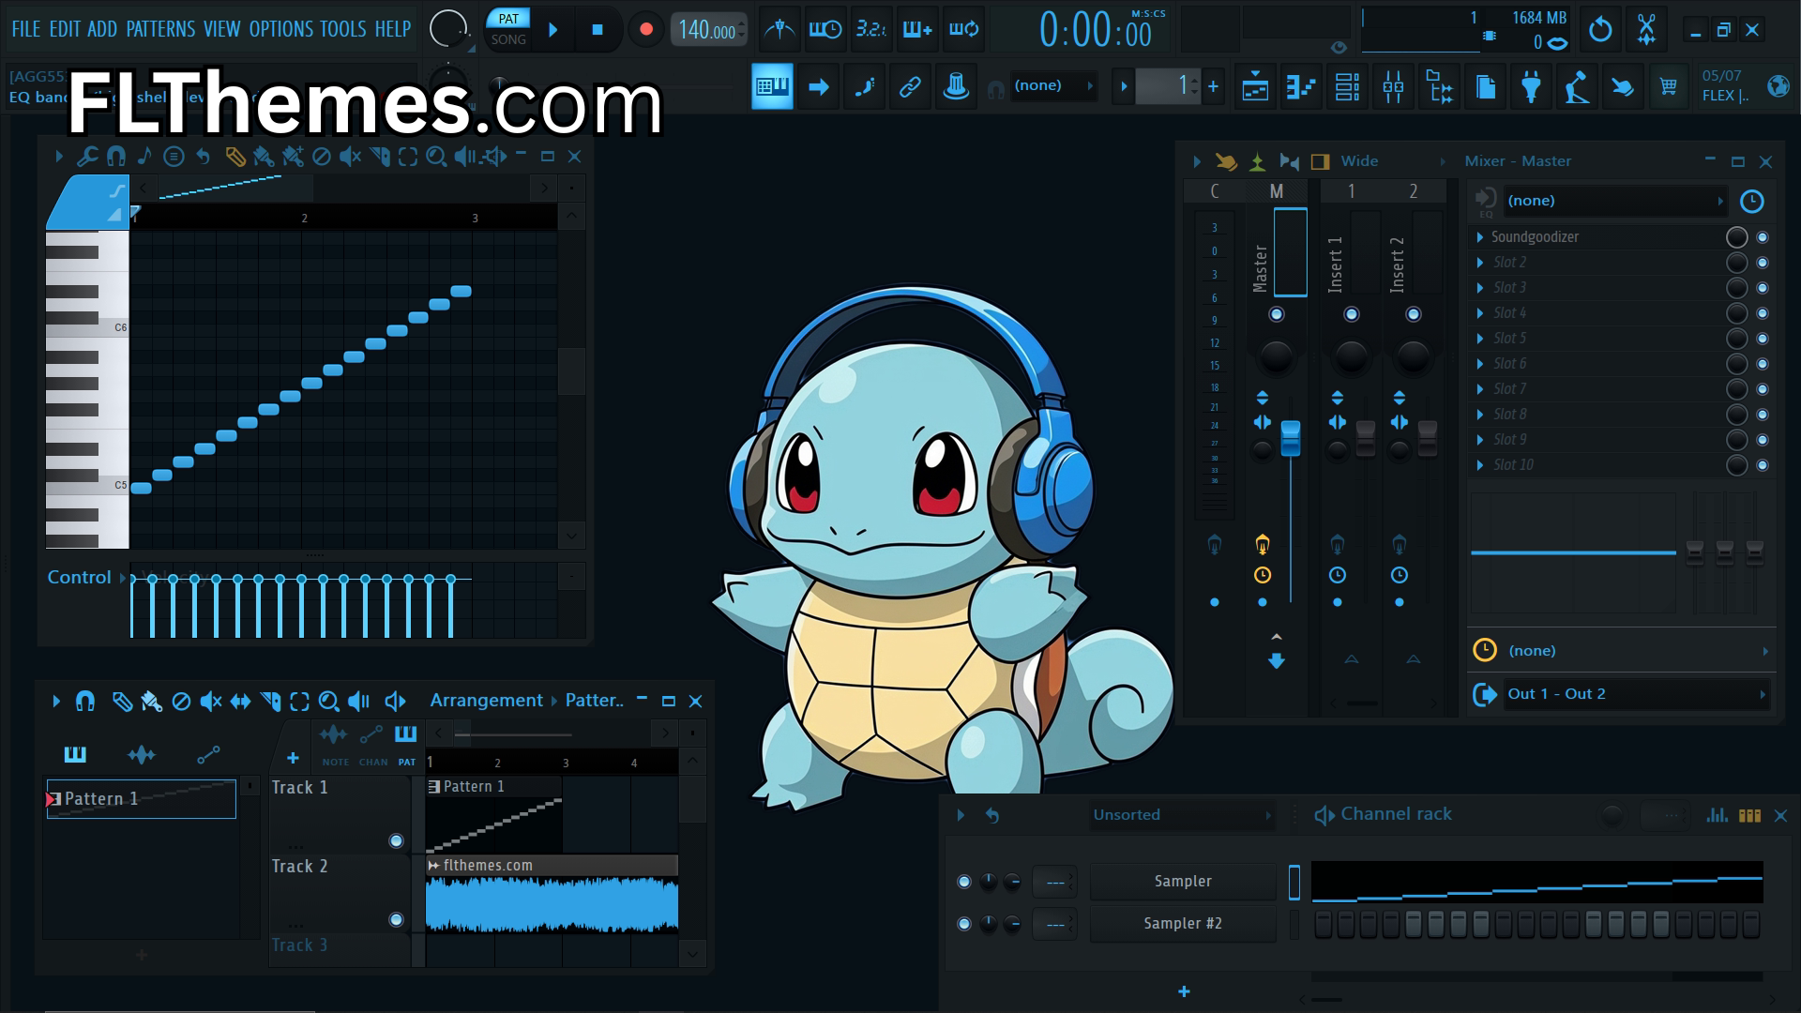Open the top toolbar pattern (none) dropdown
This screenshot has width=1801, height=1013.
click(x=1052, y=86)
